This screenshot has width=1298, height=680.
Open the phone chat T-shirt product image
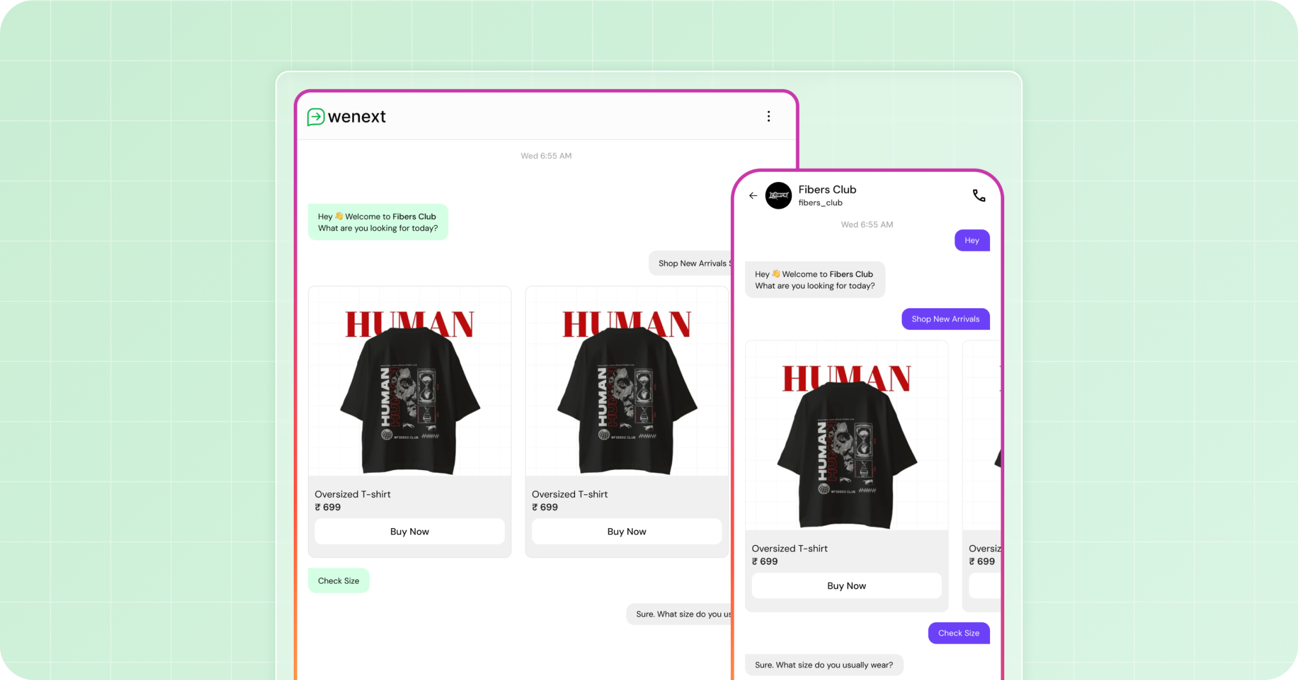point(847,436)
